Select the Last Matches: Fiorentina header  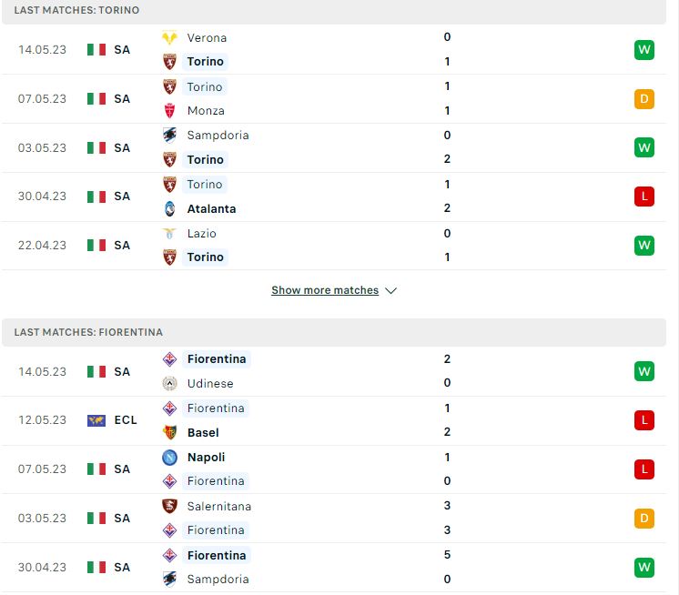tap(334, 332)
